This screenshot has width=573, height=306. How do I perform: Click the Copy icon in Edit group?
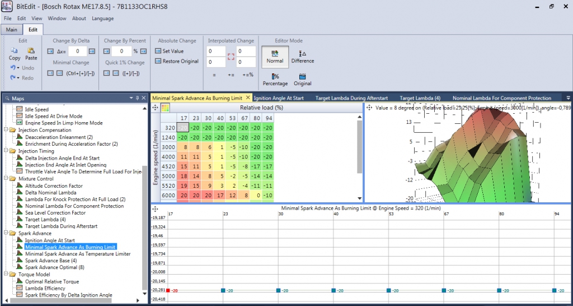(14, 50)
